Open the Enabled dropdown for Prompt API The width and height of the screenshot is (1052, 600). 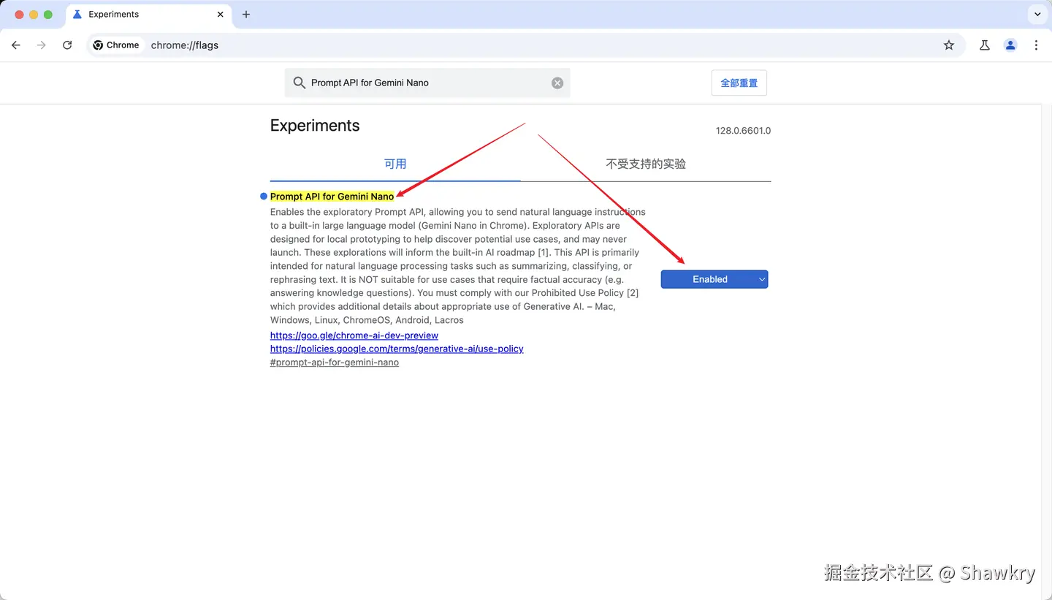pos(714,279)
